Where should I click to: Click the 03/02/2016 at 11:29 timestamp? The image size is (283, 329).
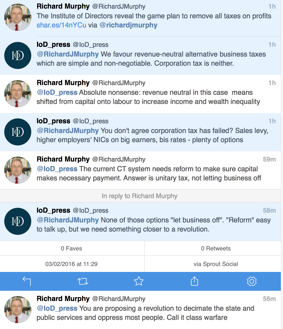pos(72,264)
